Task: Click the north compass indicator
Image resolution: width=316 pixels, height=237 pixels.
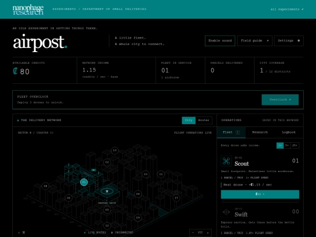Action: [22, 232]
